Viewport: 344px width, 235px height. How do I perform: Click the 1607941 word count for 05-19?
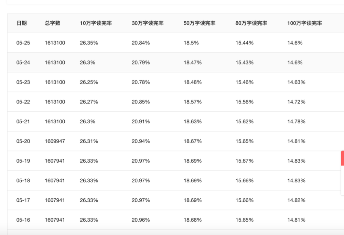[x=55, y=161]
